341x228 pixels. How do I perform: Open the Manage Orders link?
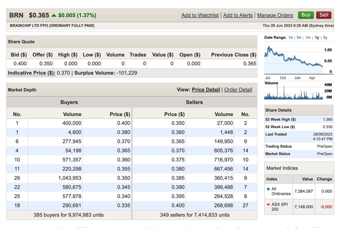275,15
